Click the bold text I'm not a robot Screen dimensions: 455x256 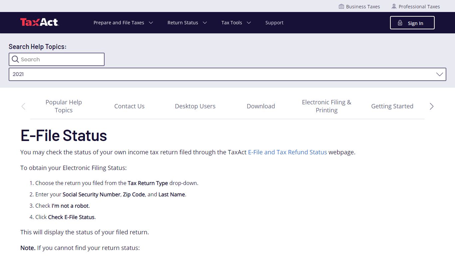point(70,206)
